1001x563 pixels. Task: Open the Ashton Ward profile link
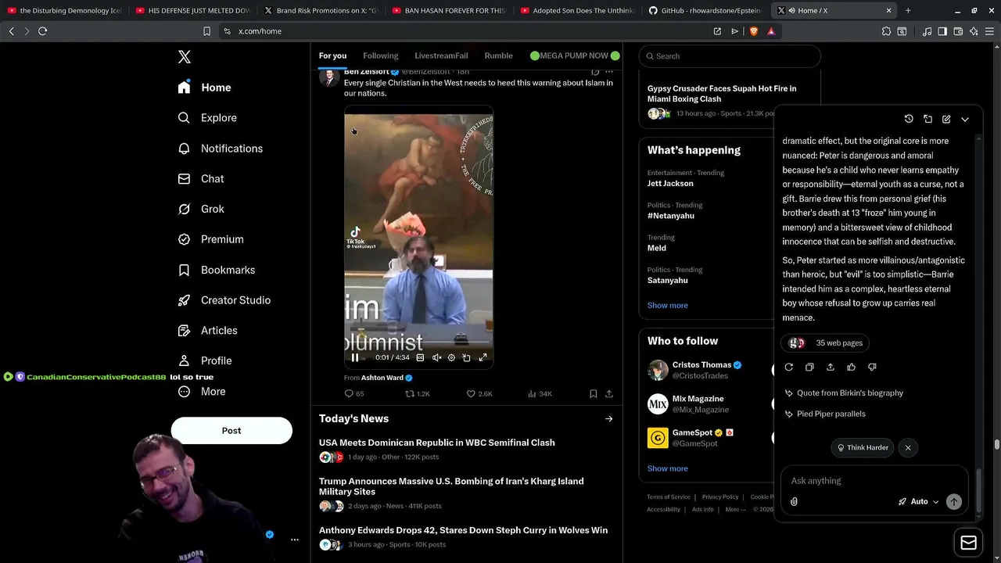tap(386, 378)
